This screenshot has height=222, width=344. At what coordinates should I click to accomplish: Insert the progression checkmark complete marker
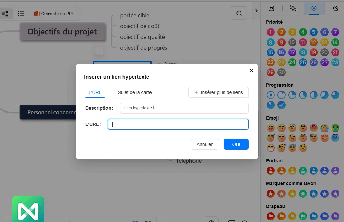(x=282, y=105)
